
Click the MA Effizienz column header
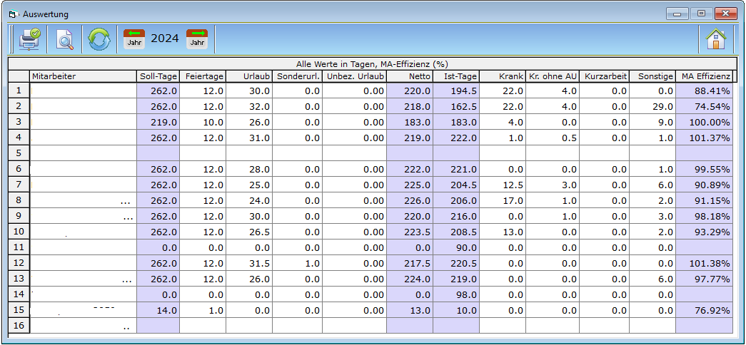click(704, 76)
